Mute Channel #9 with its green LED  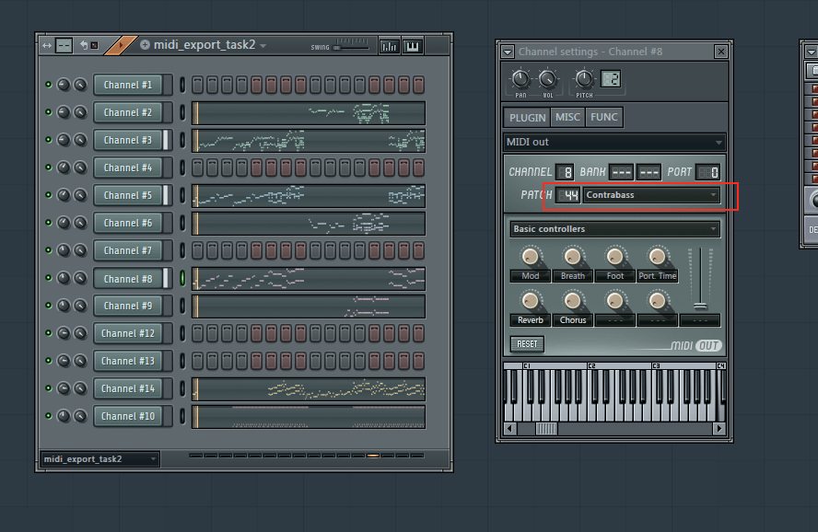click(49, 306)
